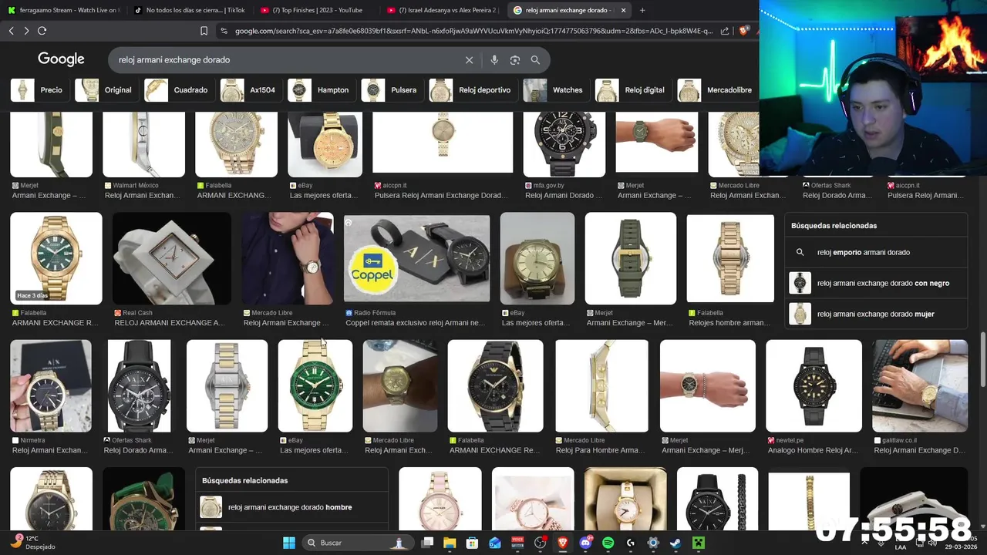Viewport: 987px width, 555px height.
Task: Open site settings icon beside the URL
Action: point(224,31)
